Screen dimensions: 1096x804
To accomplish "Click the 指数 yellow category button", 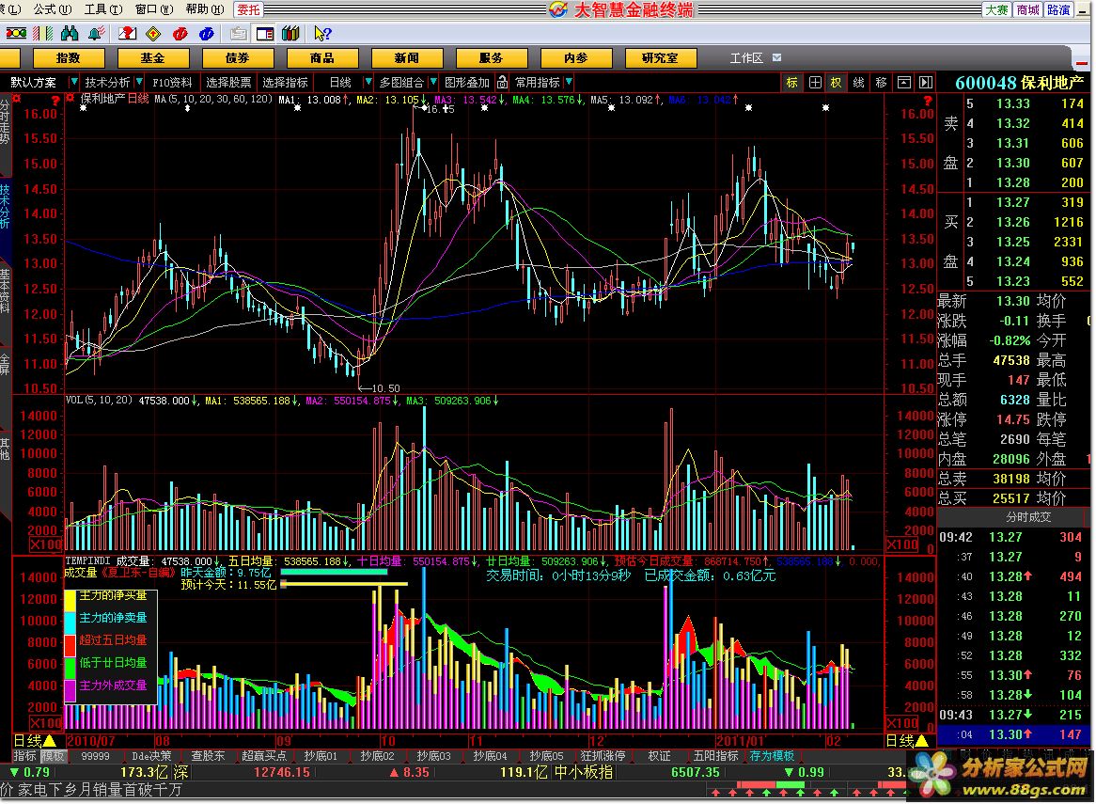I will click(69, 58).
